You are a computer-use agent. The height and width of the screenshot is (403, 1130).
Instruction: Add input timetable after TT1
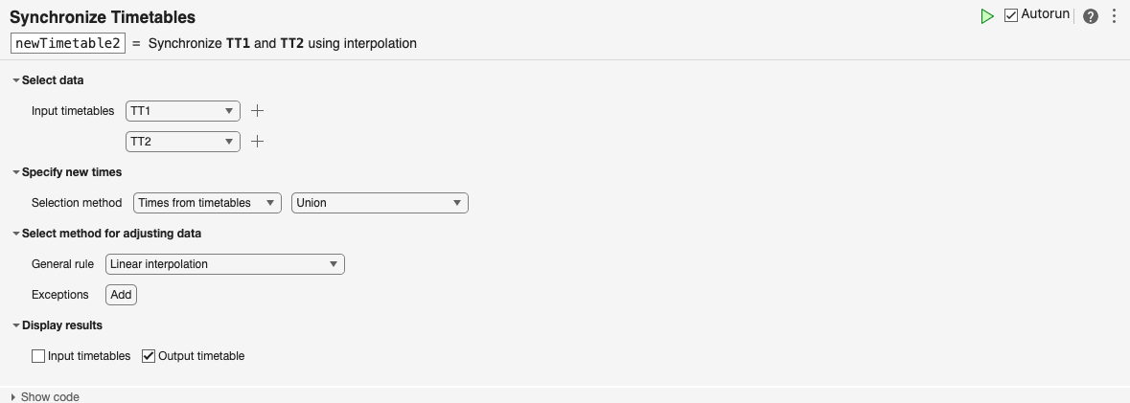257,111
